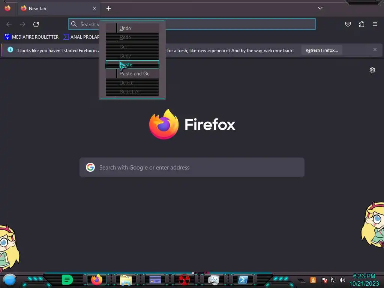384x288 pixels.
Task: Open the clock showing 6:23 PM
Action: [x=364, y=280]
